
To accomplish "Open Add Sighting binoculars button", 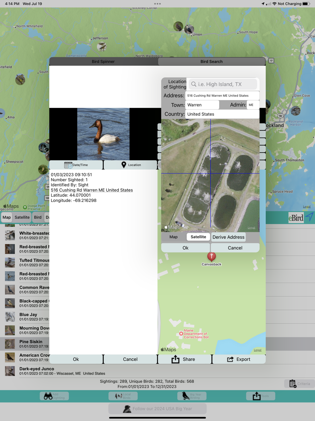I will (54, 396).
